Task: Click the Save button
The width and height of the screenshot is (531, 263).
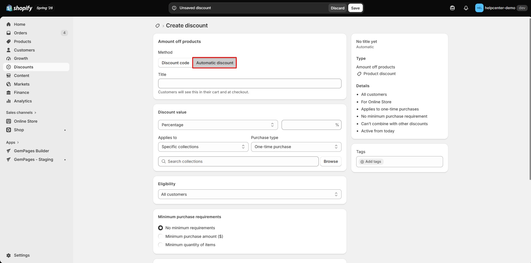Action: tap(355, 8)
